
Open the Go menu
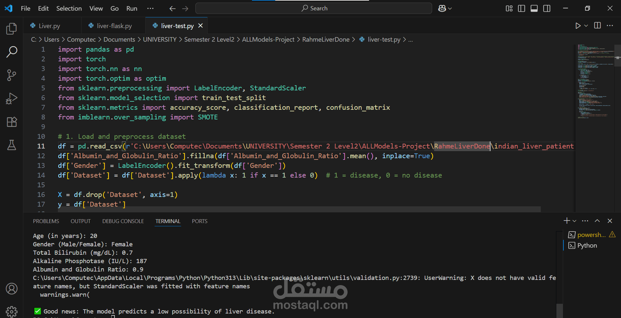[x=114, y=8]
